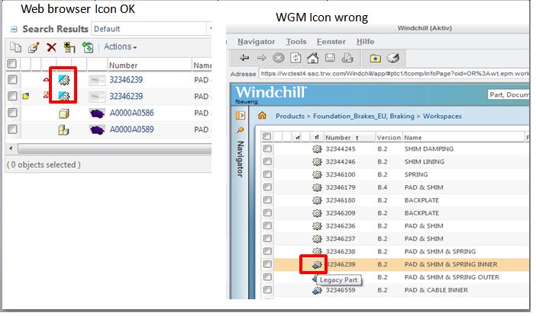Image resolution: width=536 pixels, height=316 pixels.
Task: Tick checkbox for row 32346559
Action: pos(267,290)
